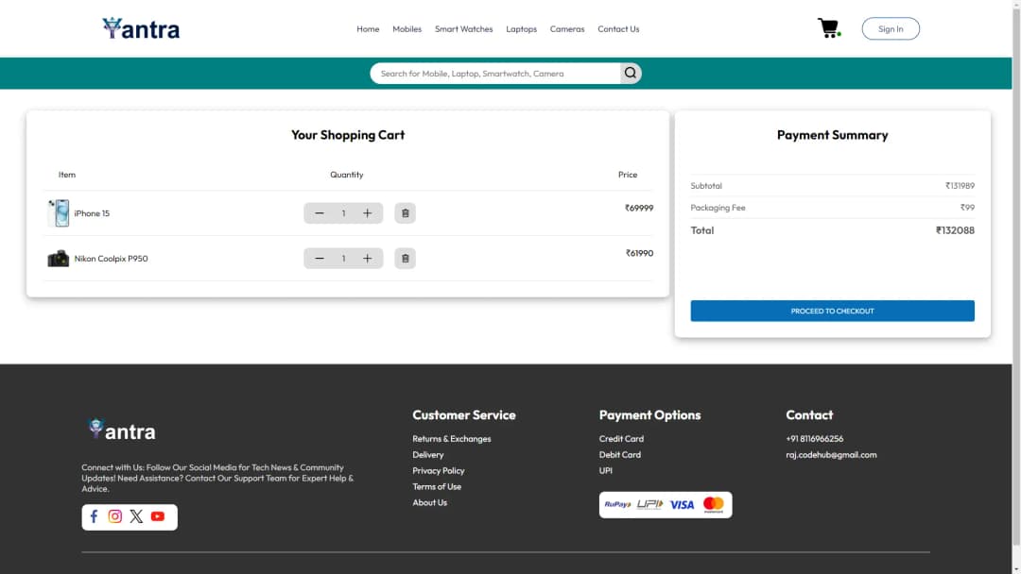Screen dimensions: 1021x574
Task: Click the iPhone 15 item name
Action: tap(92, 213)
